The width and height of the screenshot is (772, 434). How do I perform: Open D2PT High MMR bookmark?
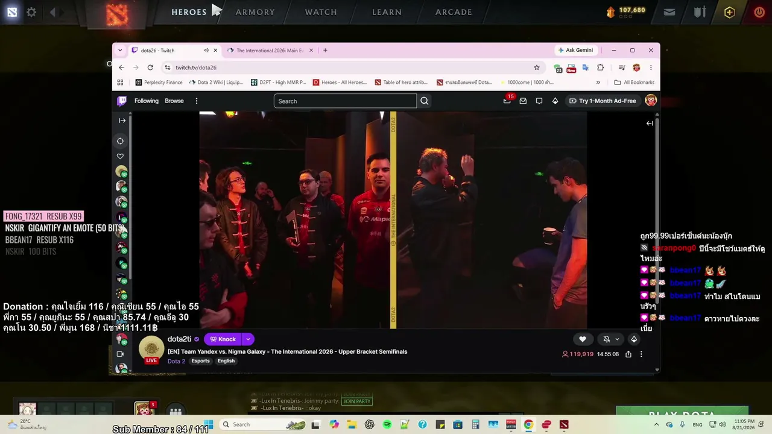pyautogui.click(x=278, y=83)
